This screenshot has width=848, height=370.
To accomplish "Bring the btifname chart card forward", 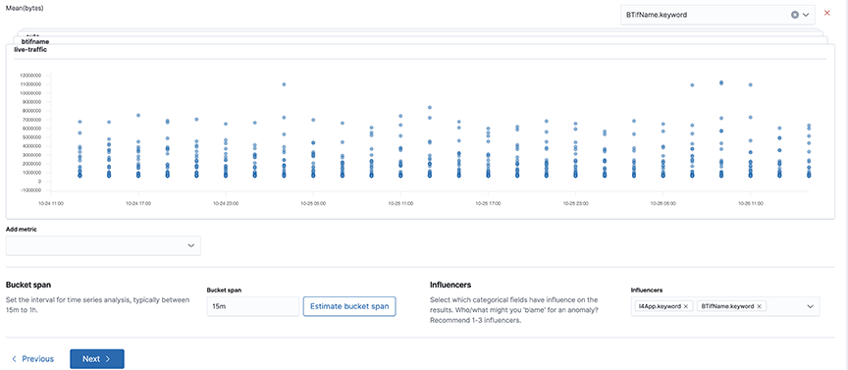I will click(35, 41).
